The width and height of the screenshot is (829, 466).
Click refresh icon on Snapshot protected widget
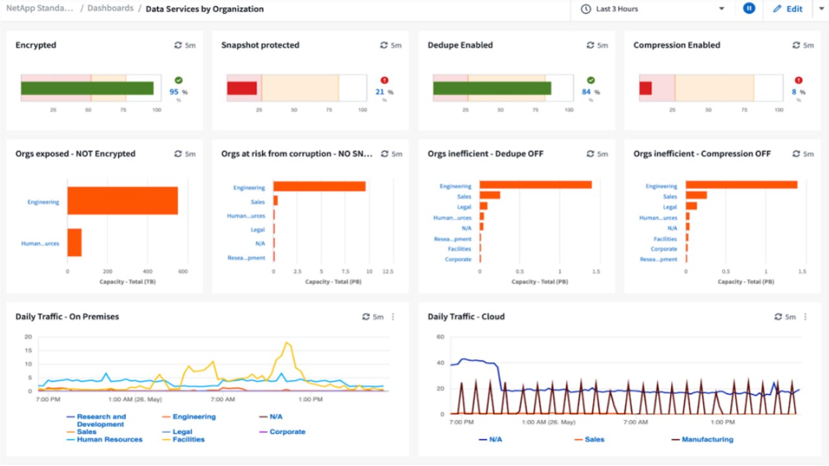384,45
